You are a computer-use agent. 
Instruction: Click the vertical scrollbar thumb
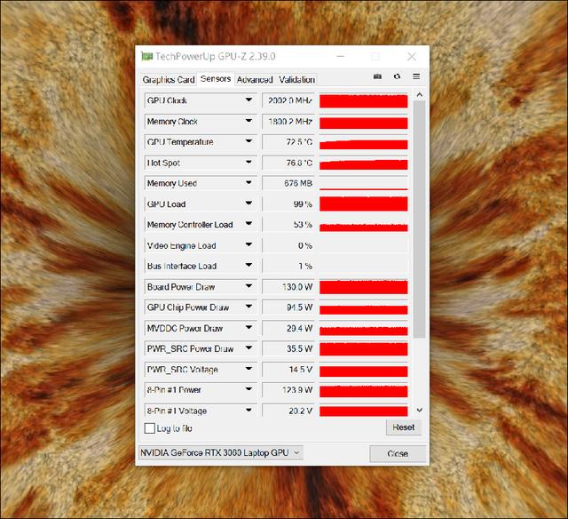pyautogui.click(x=420, y=220)
